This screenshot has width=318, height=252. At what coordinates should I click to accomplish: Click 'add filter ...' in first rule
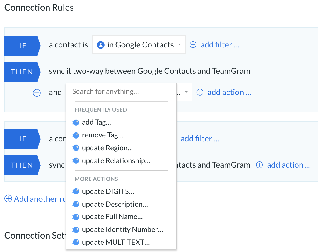(x=220, y=45)
